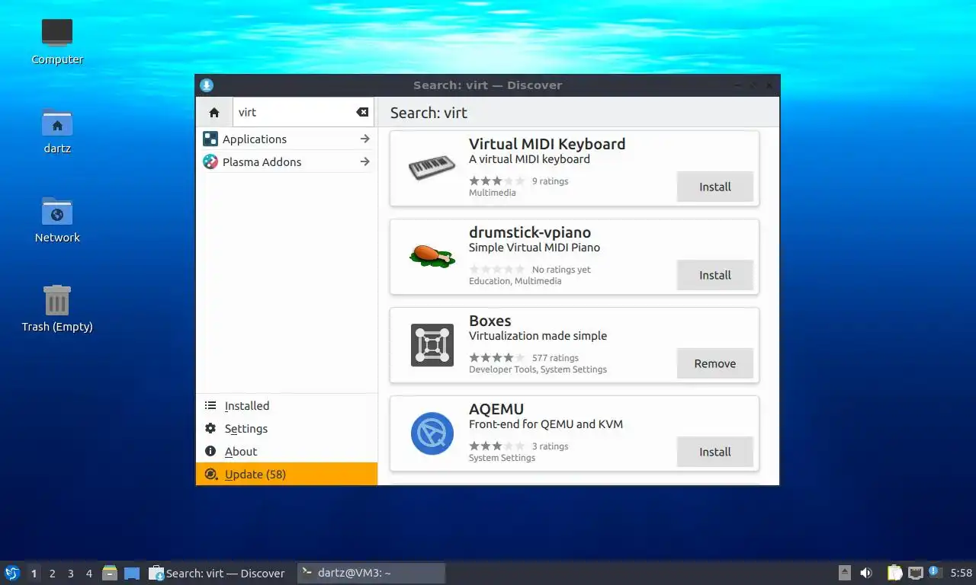The height and width of the screenshot is (585, 976).
Task: Click the Boxes app icon
Action: click(432, 345)
